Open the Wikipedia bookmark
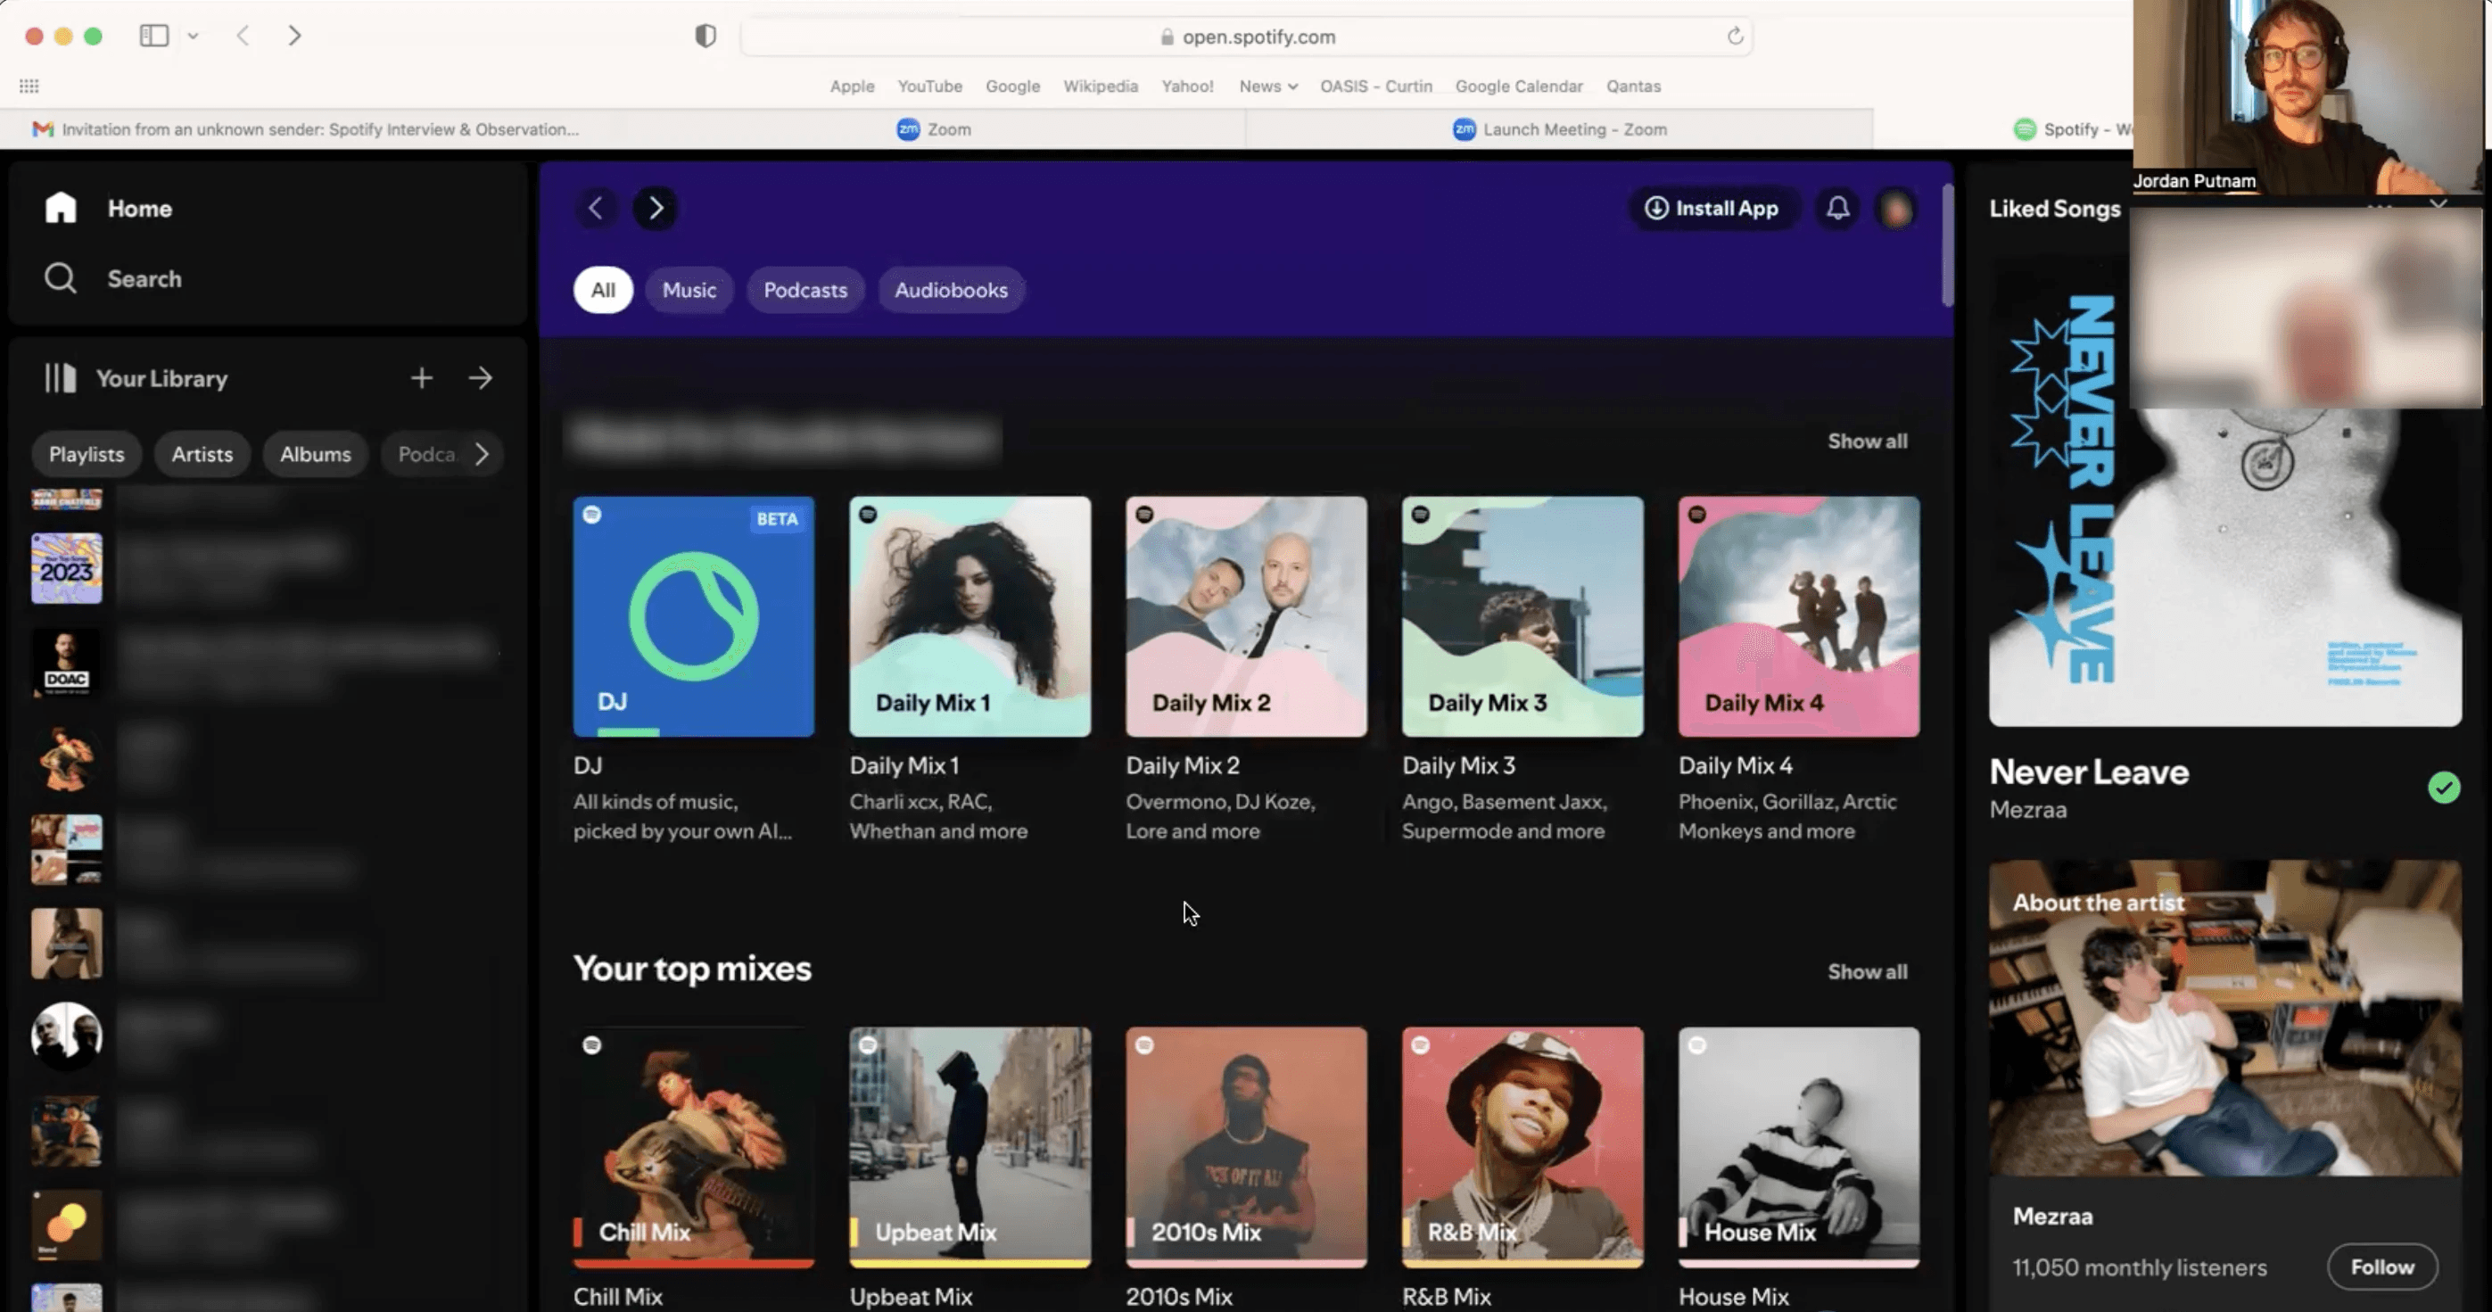This screenshot has height=1312, width=2492. pyautogui.click(x=1101, y=87)
